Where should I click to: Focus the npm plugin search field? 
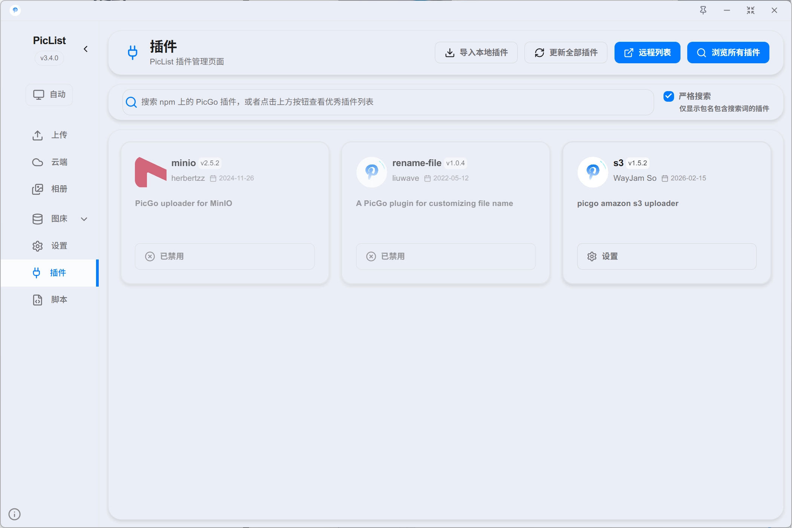388,102
